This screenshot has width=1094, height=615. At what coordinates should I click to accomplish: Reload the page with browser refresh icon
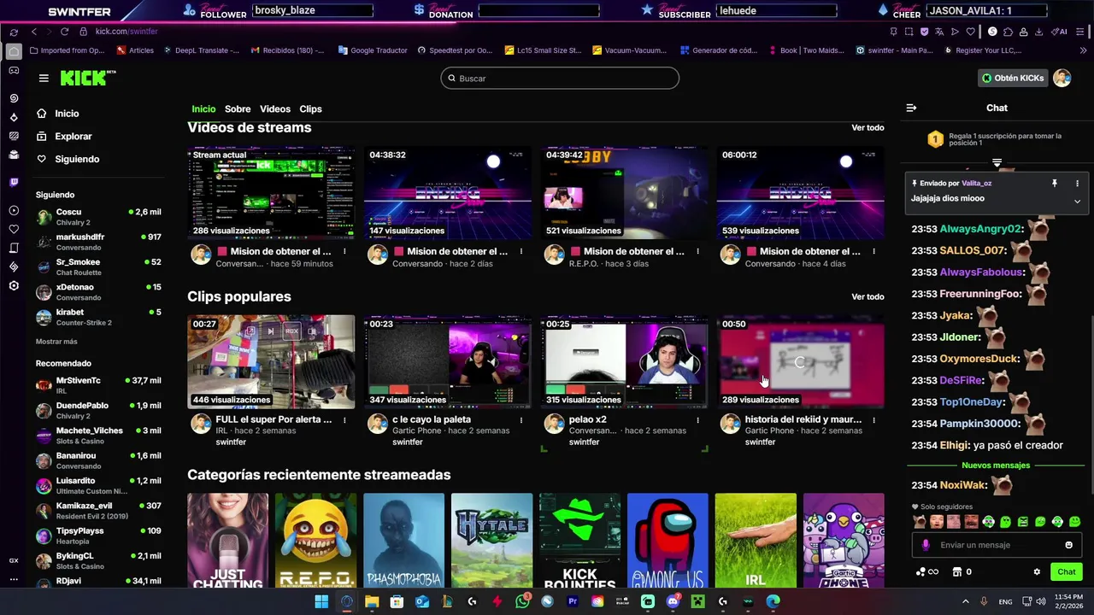(x=64, y=32)
